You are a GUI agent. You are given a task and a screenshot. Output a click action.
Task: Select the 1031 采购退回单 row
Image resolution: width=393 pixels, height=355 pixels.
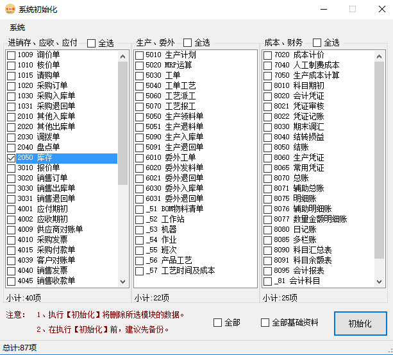click(62, 107)
